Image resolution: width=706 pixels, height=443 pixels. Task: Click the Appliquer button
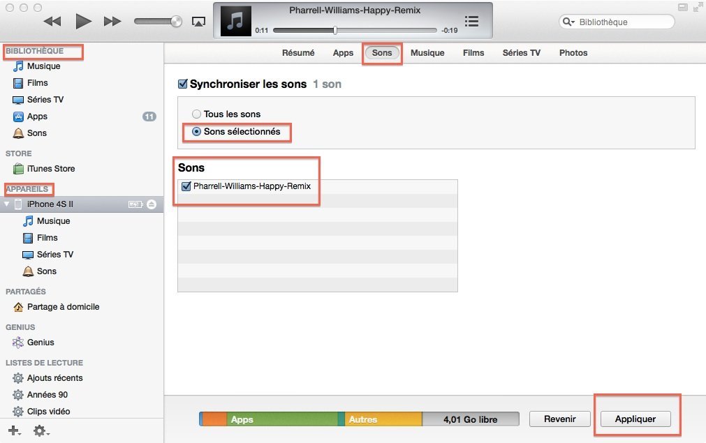click(x=635, y=419)
